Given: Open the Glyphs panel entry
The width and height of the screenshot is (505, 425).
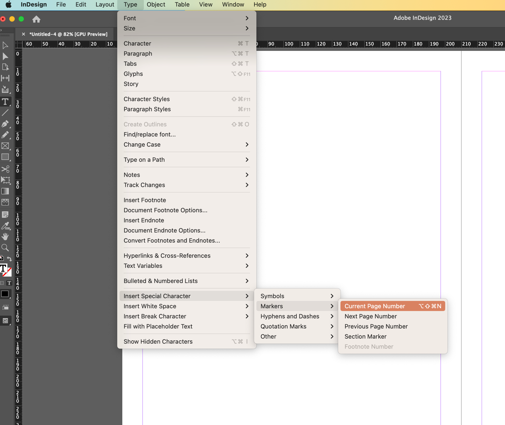Looking at the screenshot, I should tap(187, 74).
